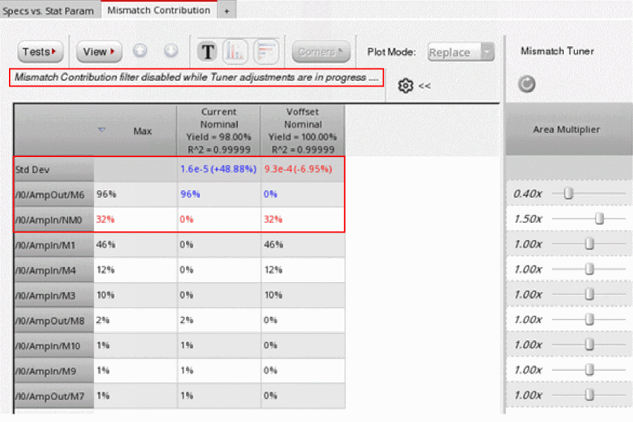This screenshot has width=633, height=422.
Task: Click the 12% Voffset cell for M4
Action: click(302, 270)
